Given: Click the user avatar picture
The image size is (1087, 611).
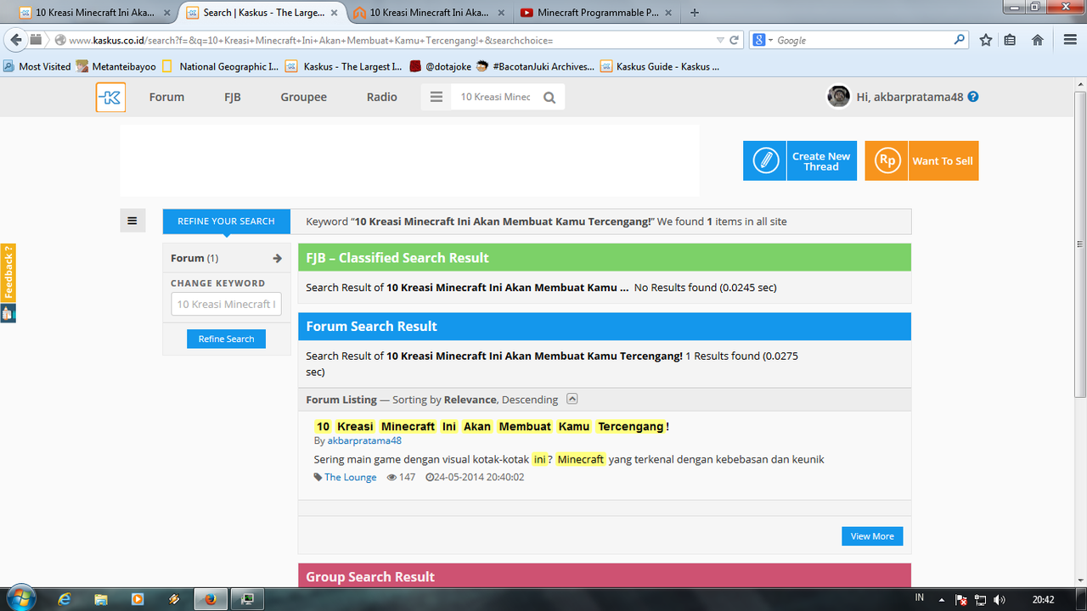Looking at the screenshot, I should click(838, 97).
